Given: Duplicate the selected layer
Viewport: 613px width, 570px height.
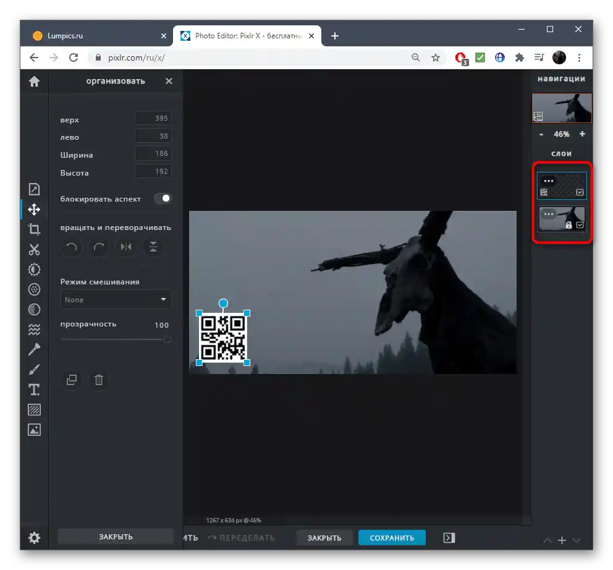Looking at the screenshot, I should point(72,380).
